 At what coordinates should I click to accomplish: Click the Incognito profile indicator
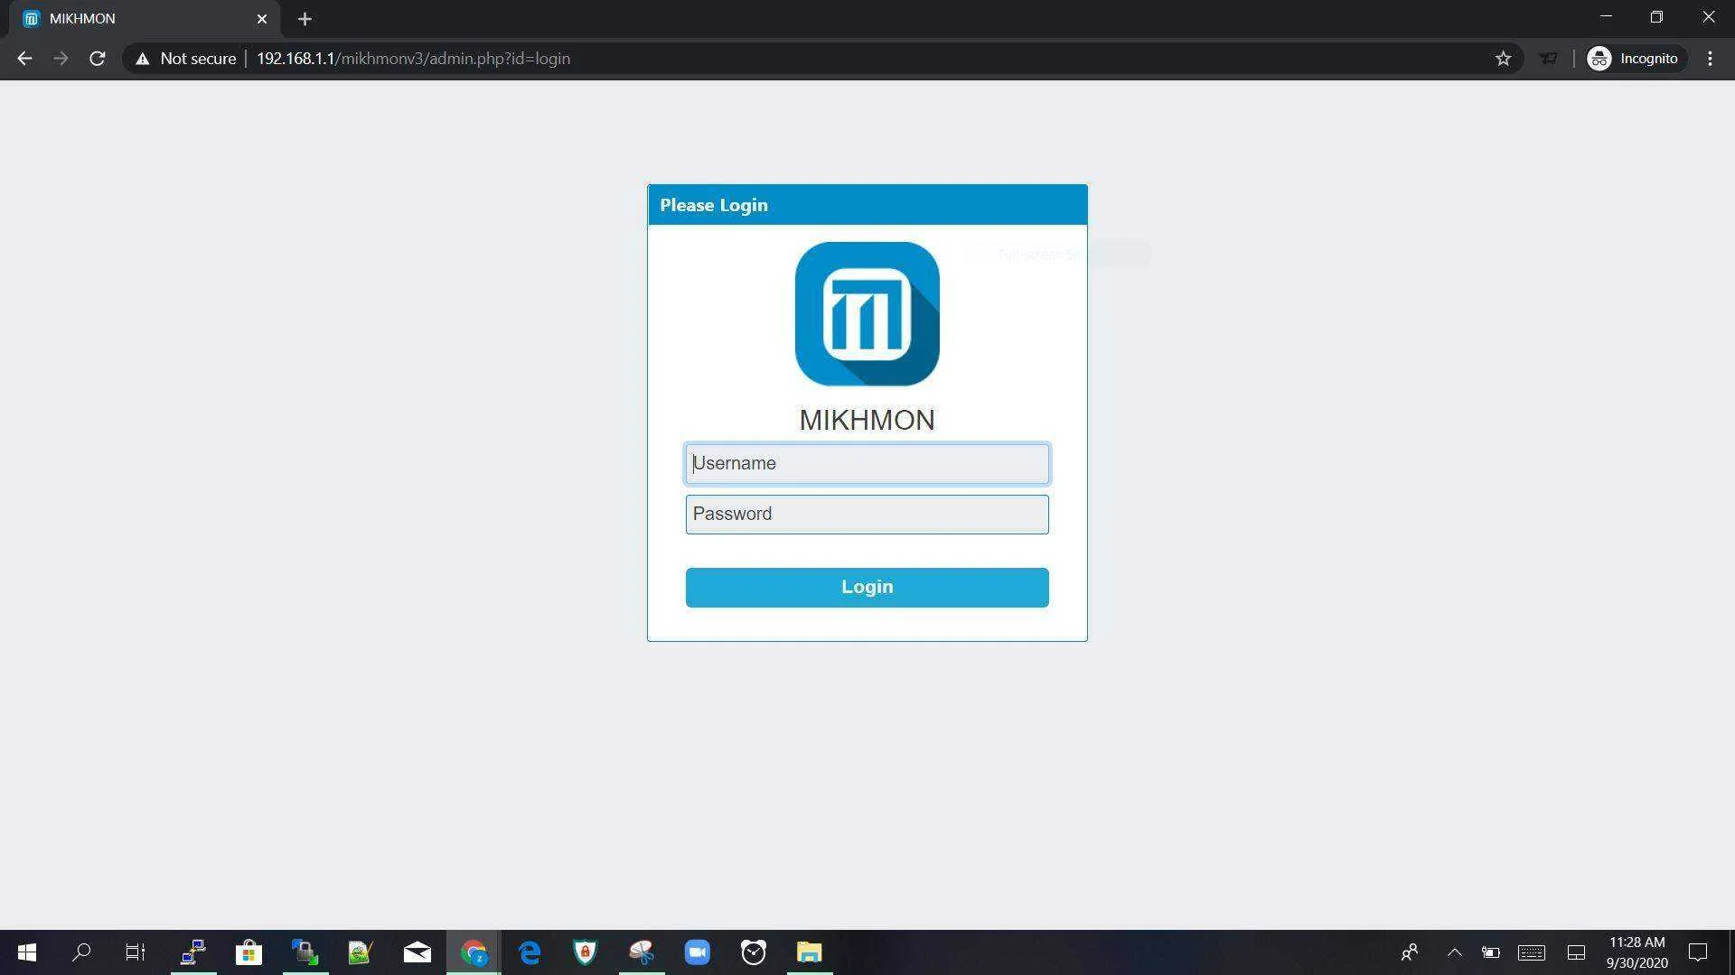(x=1635, y=59)
